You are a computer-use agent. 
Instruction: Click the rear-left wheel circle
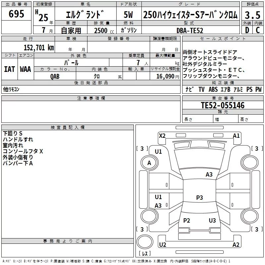(149, 216)
